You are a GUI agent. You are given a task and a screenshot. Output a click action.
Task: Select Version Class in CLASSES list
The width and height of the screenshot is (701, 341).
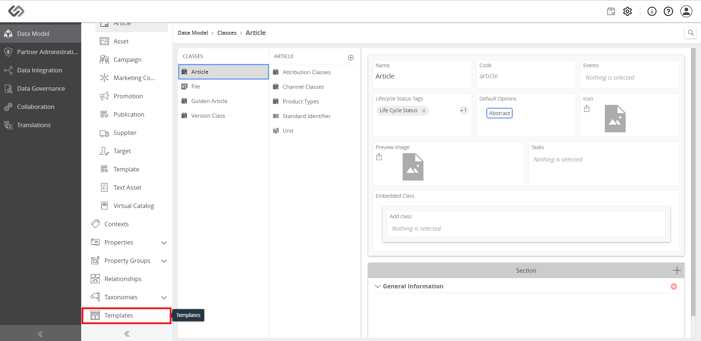tap(223, 116)
